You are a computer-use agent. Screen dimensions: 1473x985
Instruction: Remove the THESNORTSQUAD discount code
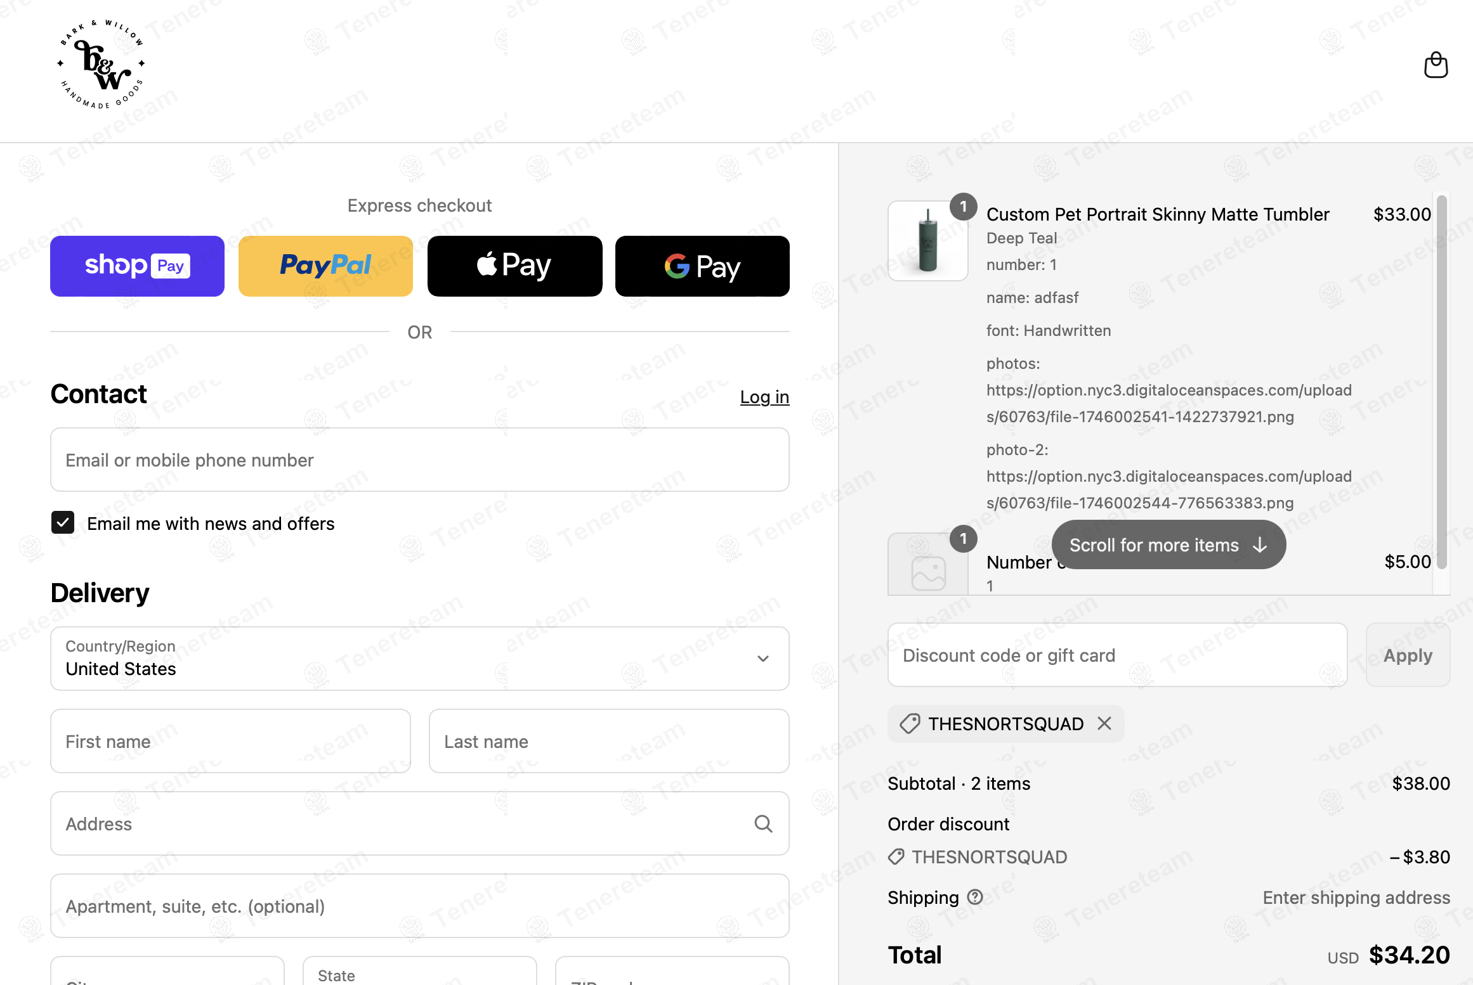point(1104,723)
